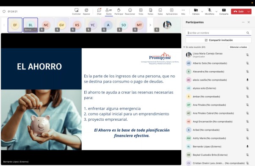Screen dimensions: 255x166
Task: Click muted mic icon for Lissa Maria Camejo
Action: (x=247, y=55)
